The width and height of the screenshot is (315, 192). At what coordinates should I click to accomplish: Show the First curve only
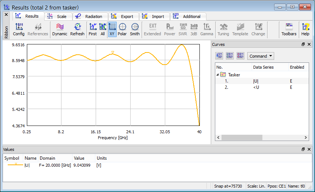click(93, 29)
